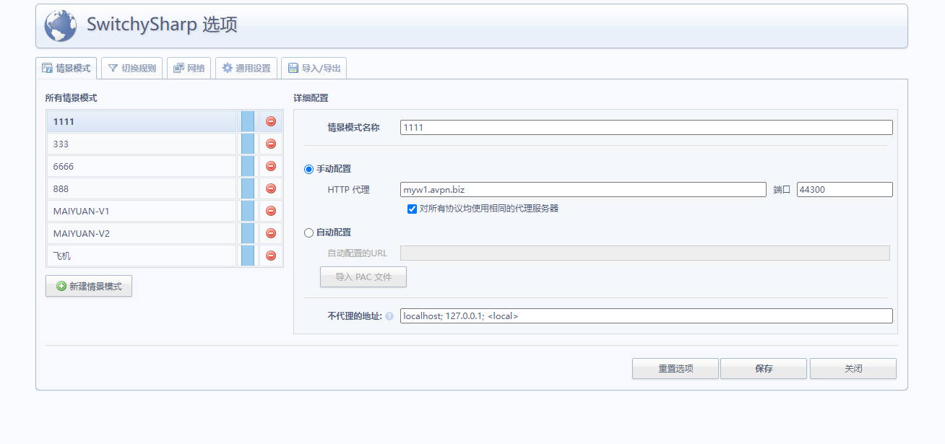Change the color swatch of profile 1111
Image resolution: width=945 pixels, height=444 pixels.
pos(248,121)
